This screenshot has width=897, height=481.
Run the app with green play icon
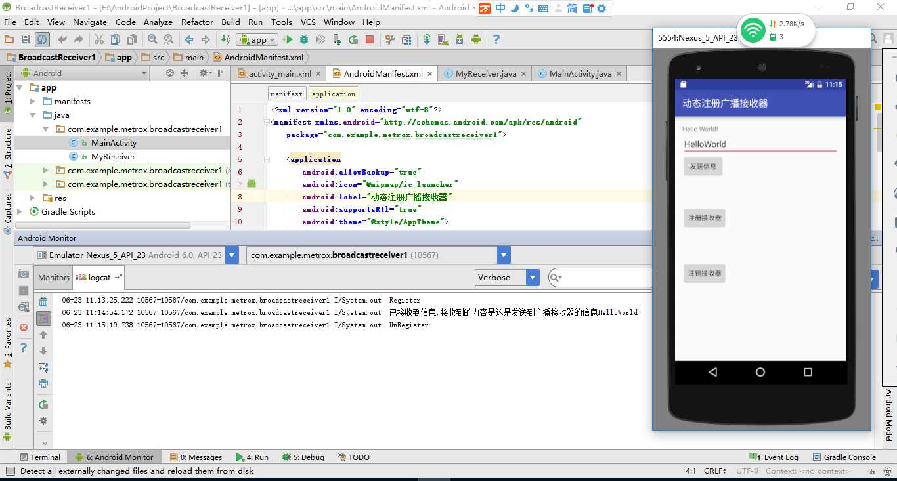point(288,40)
